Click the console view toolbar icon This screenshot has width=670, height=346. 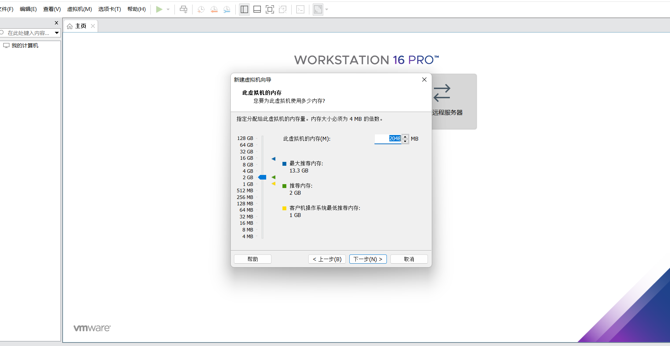300,10
